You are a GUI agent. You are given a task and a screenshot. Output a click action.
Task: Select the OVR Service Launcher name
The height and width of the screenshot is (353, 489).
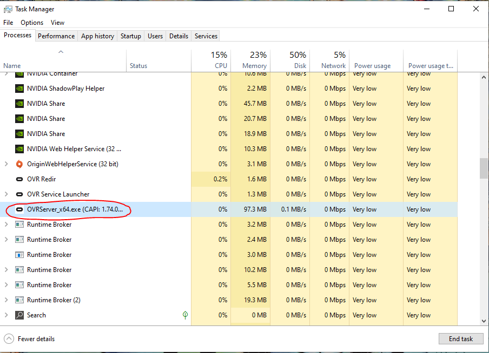[58, 194]
